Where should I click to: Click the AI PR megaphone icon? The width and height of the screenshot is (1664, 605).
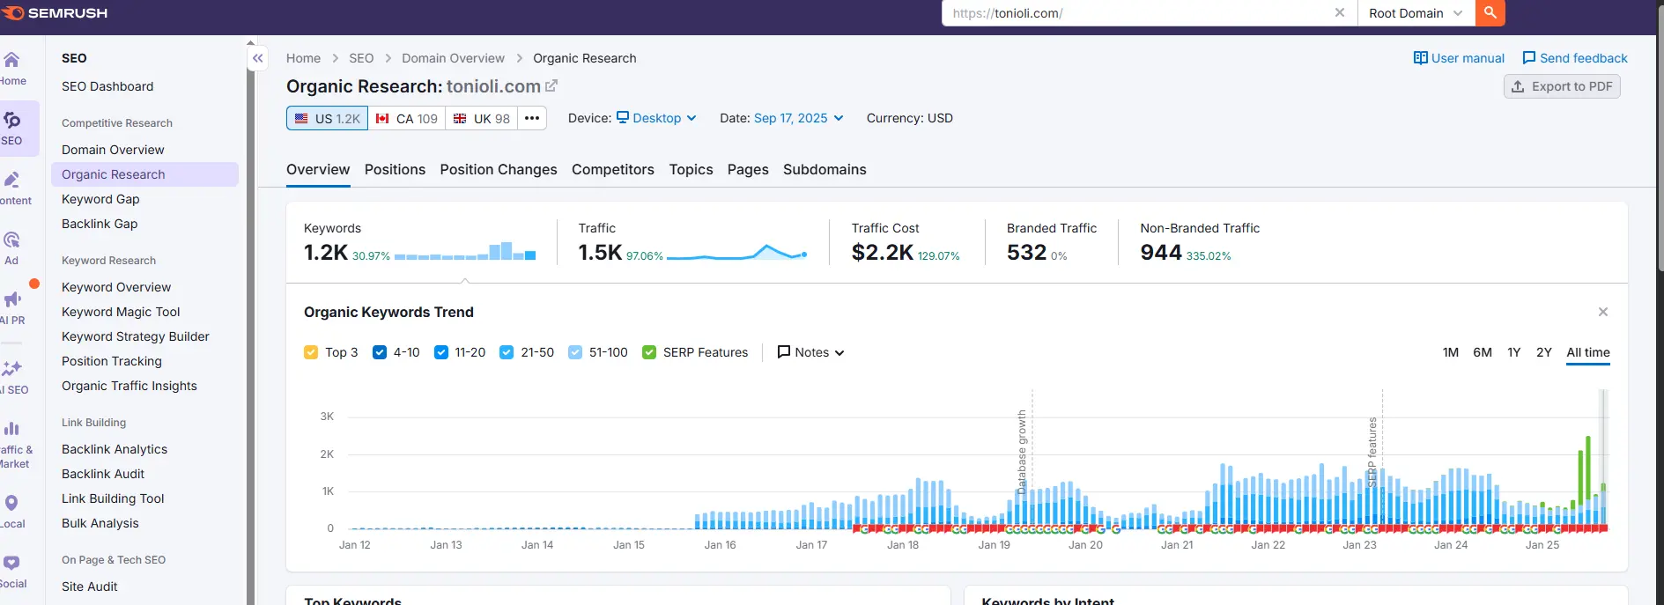12,306
